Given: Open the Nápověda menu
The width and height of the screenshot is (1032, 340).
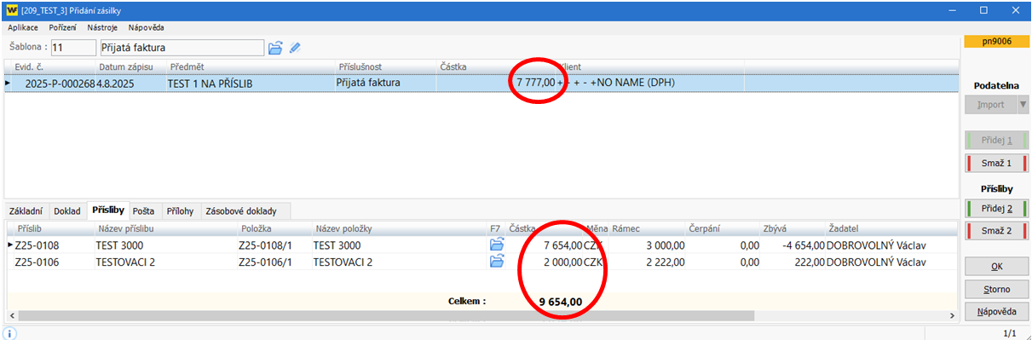Looking at the screenshot, I should point(146,27).
